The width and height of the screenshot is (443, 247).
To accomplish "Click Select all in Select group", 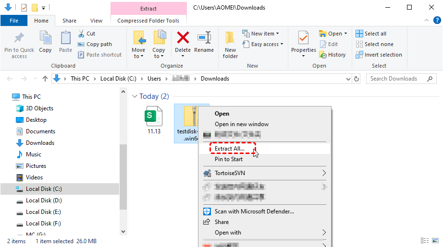I will [x=371, y=34].
